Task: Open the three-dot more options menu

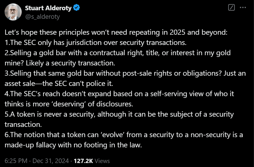Action: click(x=243, y=7)
